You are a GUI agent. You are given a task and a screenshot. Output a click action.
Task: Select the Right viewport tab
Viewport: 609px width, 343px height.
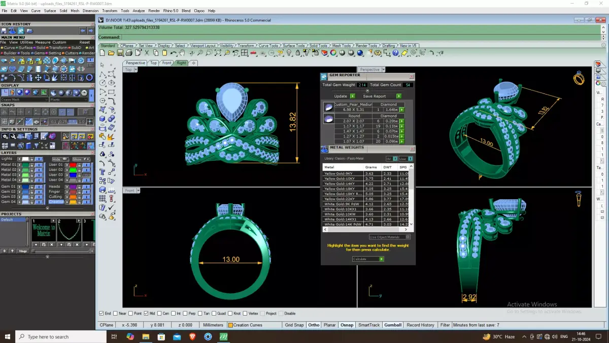click(x=181, y=63)
